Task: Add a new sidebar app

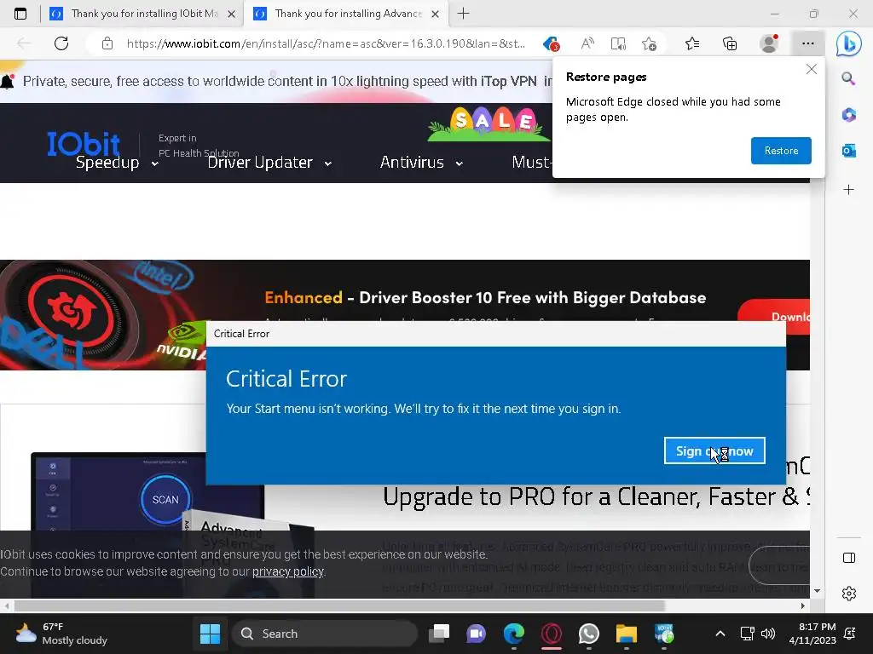Action: point(848,190)
